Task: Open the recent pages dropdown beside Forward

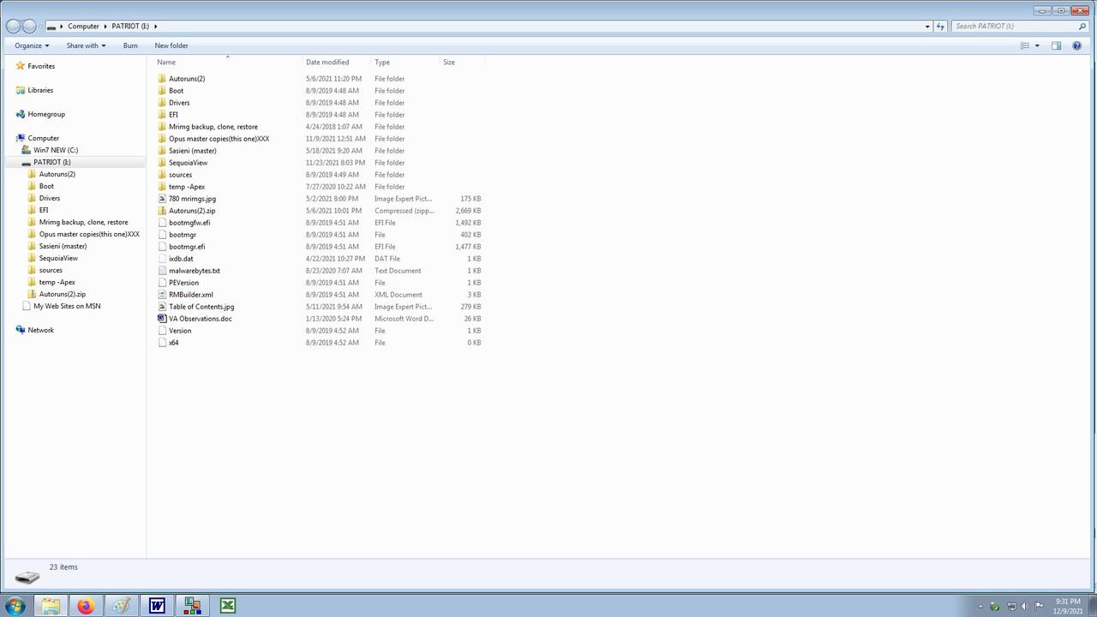Action: [40, 27]
